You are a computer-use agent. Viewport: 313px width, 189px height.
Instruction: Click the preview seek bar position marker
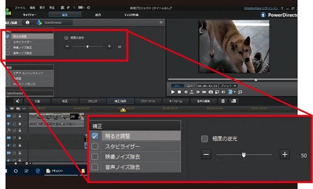click(x=256, y=80)
